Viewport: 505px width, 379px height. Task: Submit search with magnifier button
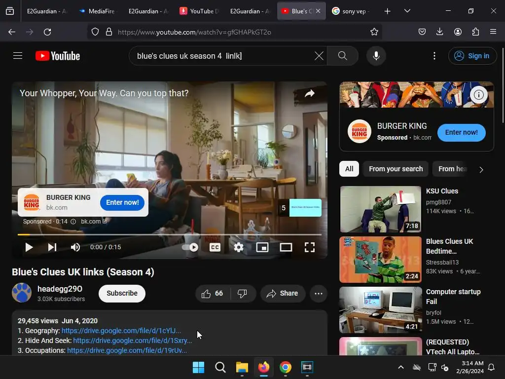(343, 56)
